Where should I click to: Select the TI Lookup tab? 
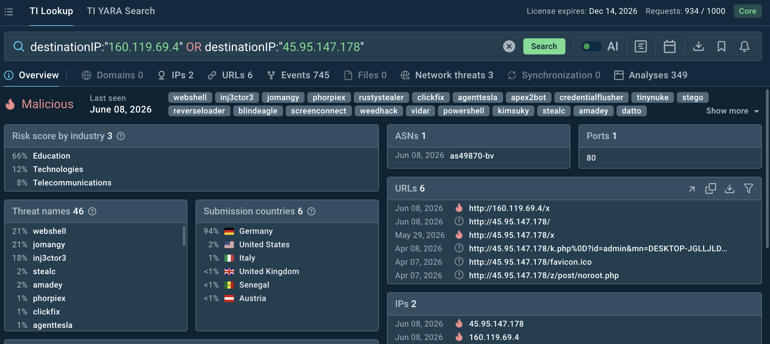pos(51,11)
